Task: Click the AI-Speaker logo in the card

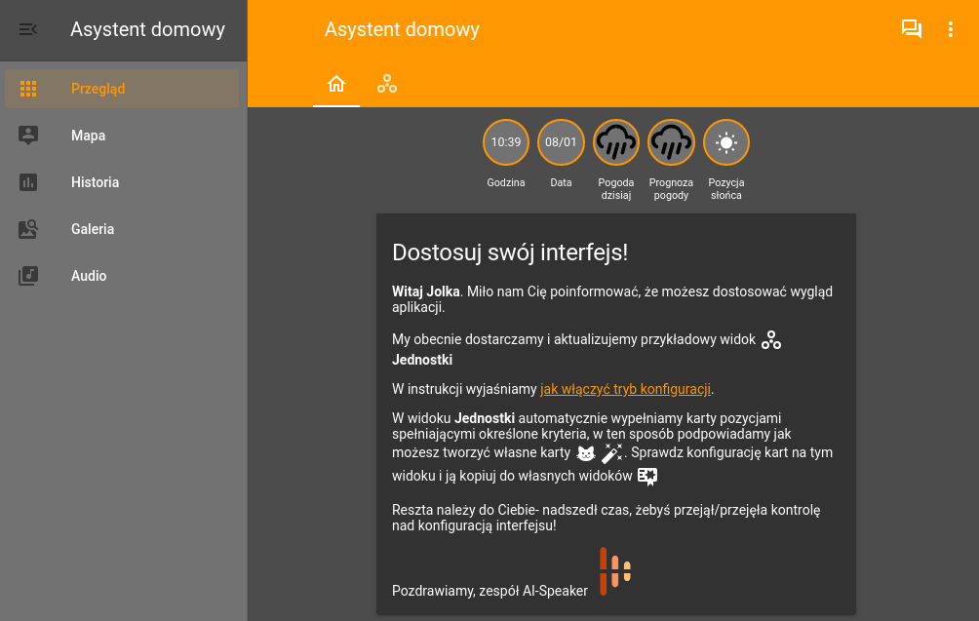Action: [x=615, y=570]
